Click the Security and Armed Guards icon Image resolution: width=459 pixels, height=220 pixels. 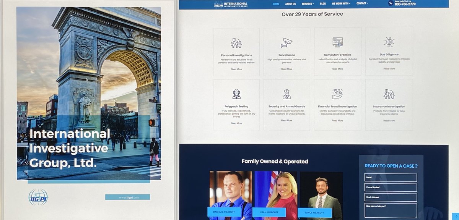pyautogui.click(x=286, y=94)
